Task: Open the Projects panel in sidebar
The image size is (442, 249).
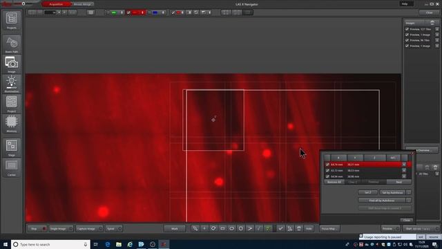Action: pyautogui.click(x=12, y=20)
